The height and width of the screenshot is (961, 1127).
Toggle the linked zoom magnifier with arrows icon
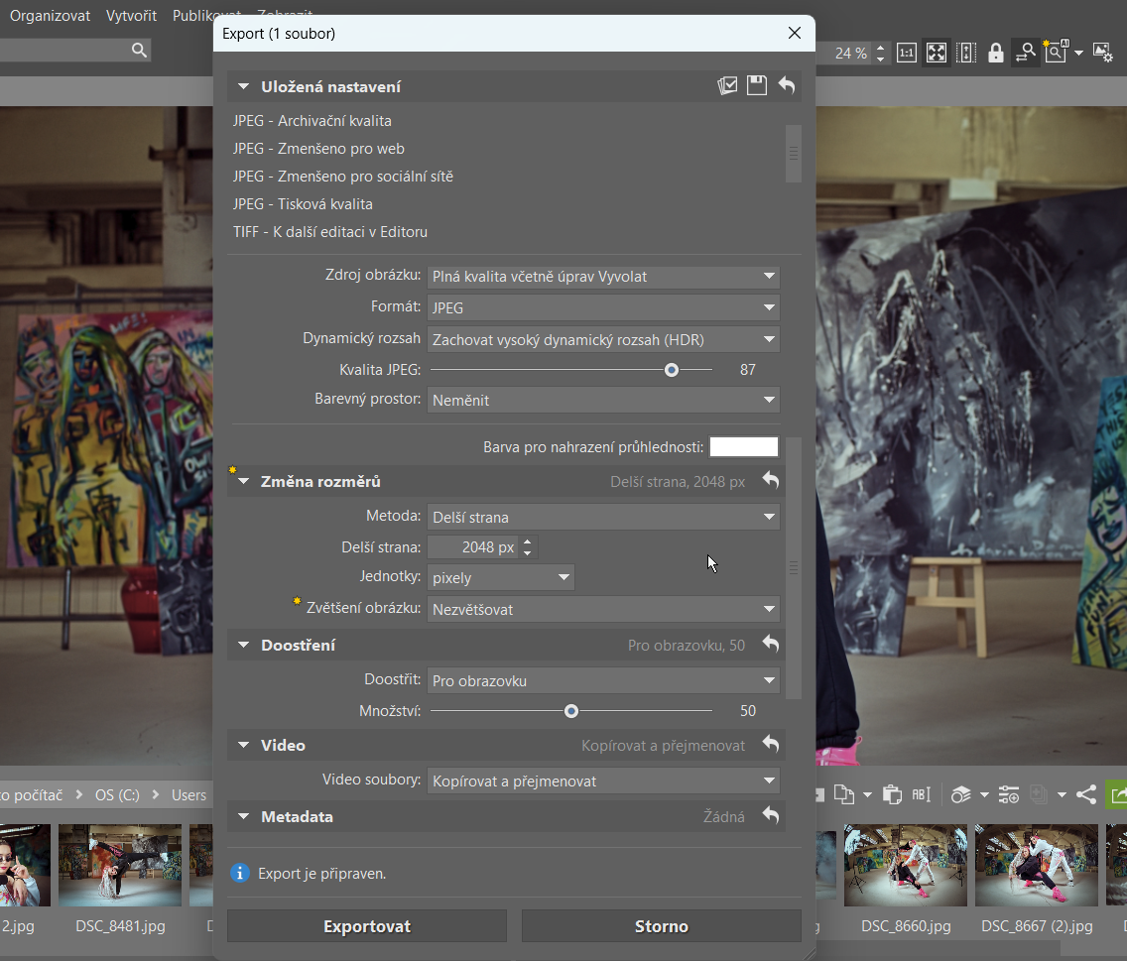pos(1026,53)
